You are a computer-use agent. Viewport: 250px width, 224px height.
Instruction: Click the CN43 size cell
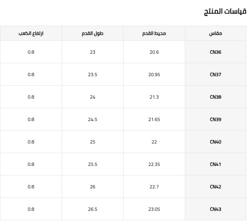point(216,209)
